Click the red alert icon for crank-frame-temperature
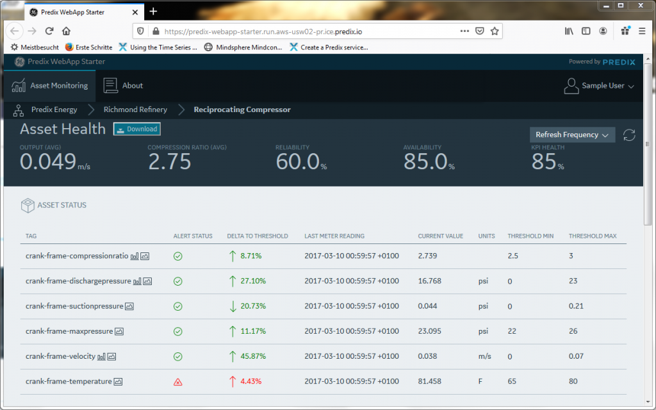Screen dimensions: 656x410 point(178,382)
